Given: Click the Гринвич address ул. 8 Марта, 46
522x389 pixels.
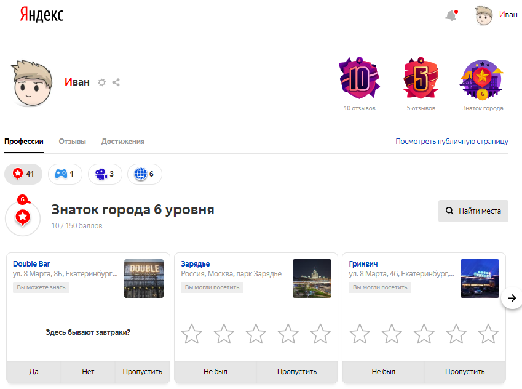Looking at the screenshot, I should 401,274.
